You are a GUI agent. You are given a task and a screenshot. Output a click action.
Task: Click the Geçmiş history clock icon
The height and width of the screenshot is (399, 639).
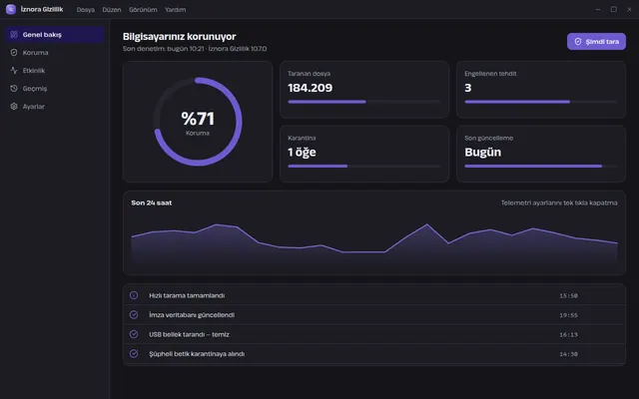pos(14,89)
